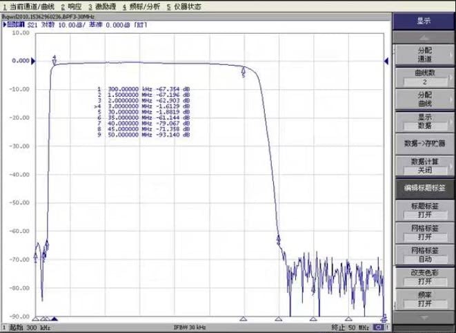456x333 pixels.
Task: Open the 仪器状态 menu
Action: pyautogui.click(x=184, y=6)
